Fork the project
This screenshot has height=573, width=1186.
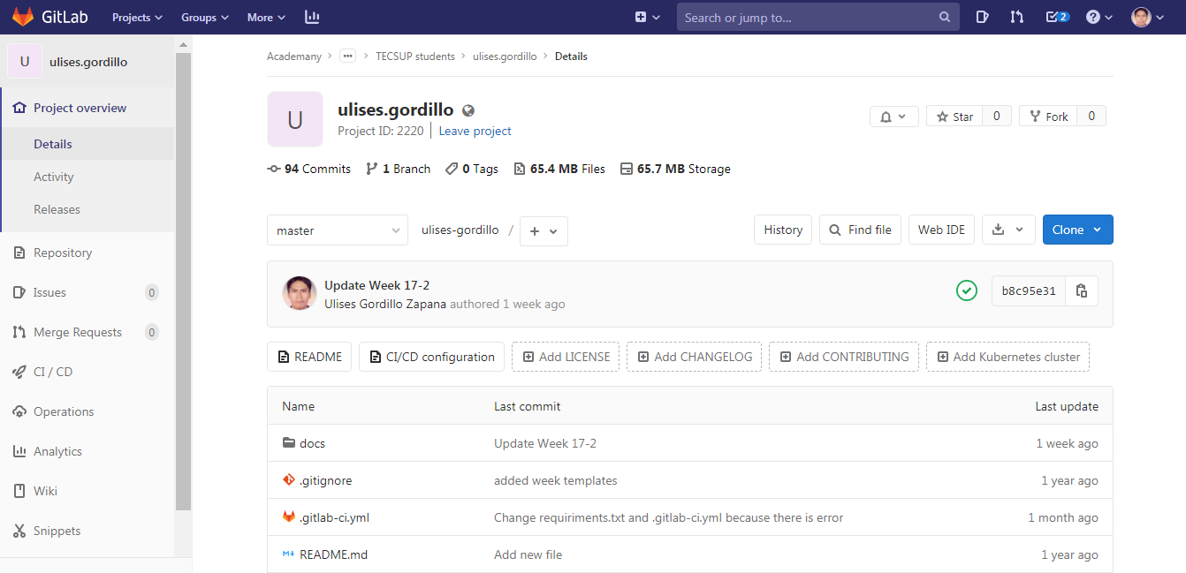coord(1048,117)
